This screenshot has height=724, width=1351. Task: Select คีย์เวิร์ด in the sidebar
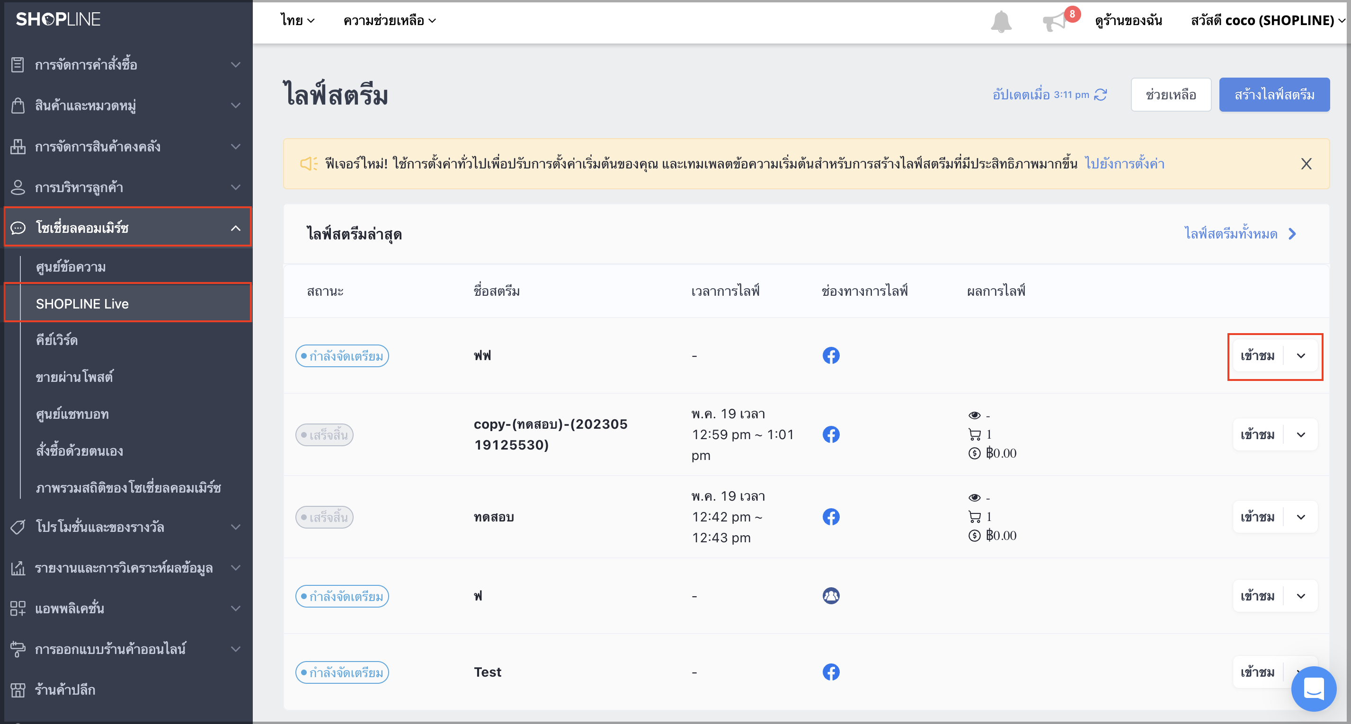click(x=57, y=340)
